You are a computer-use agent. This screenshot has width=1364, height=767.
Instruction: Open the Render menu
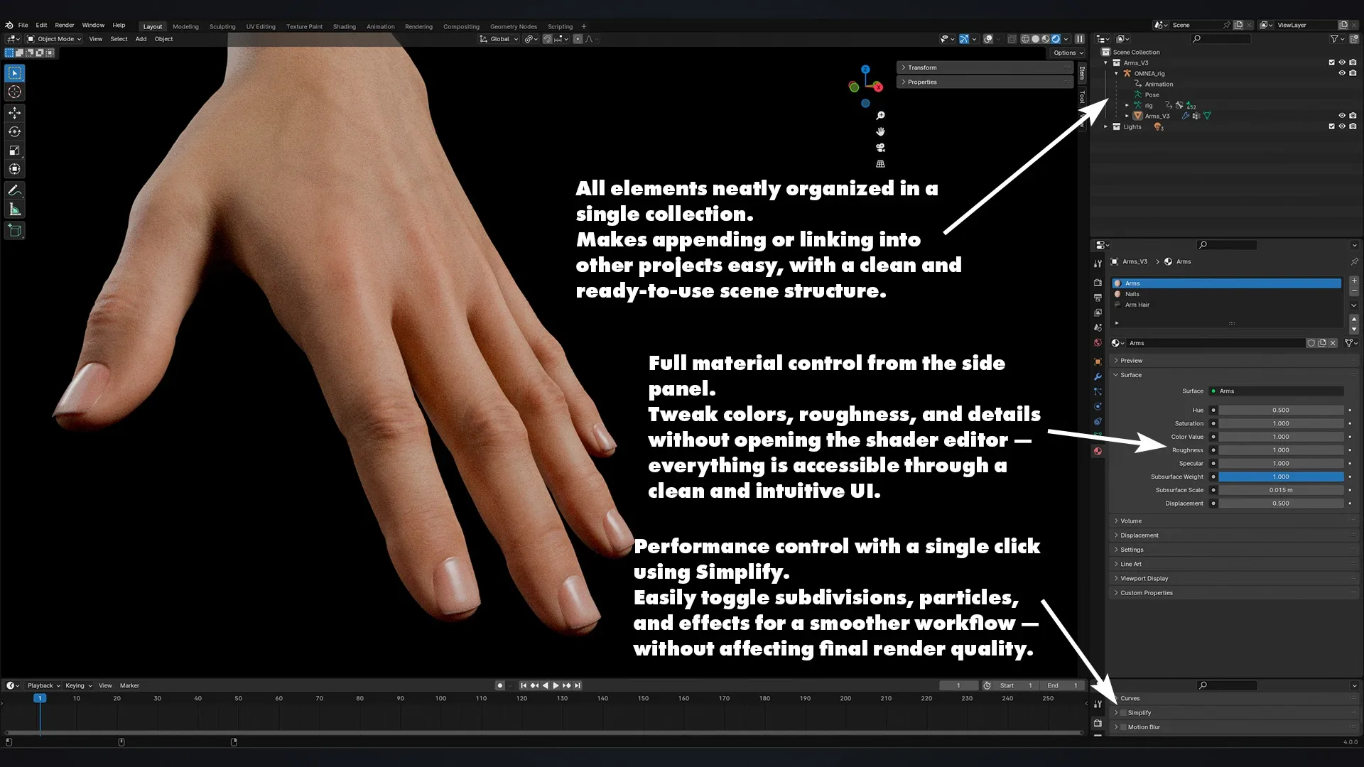pos(64,25)
